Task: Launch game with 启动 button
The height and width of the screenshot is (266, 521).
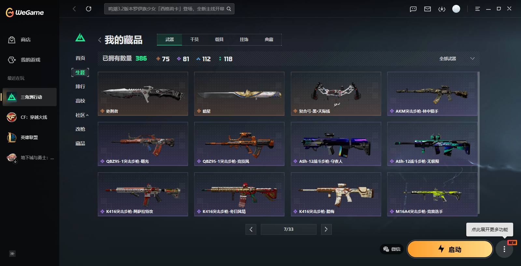Action: [450, 249]
